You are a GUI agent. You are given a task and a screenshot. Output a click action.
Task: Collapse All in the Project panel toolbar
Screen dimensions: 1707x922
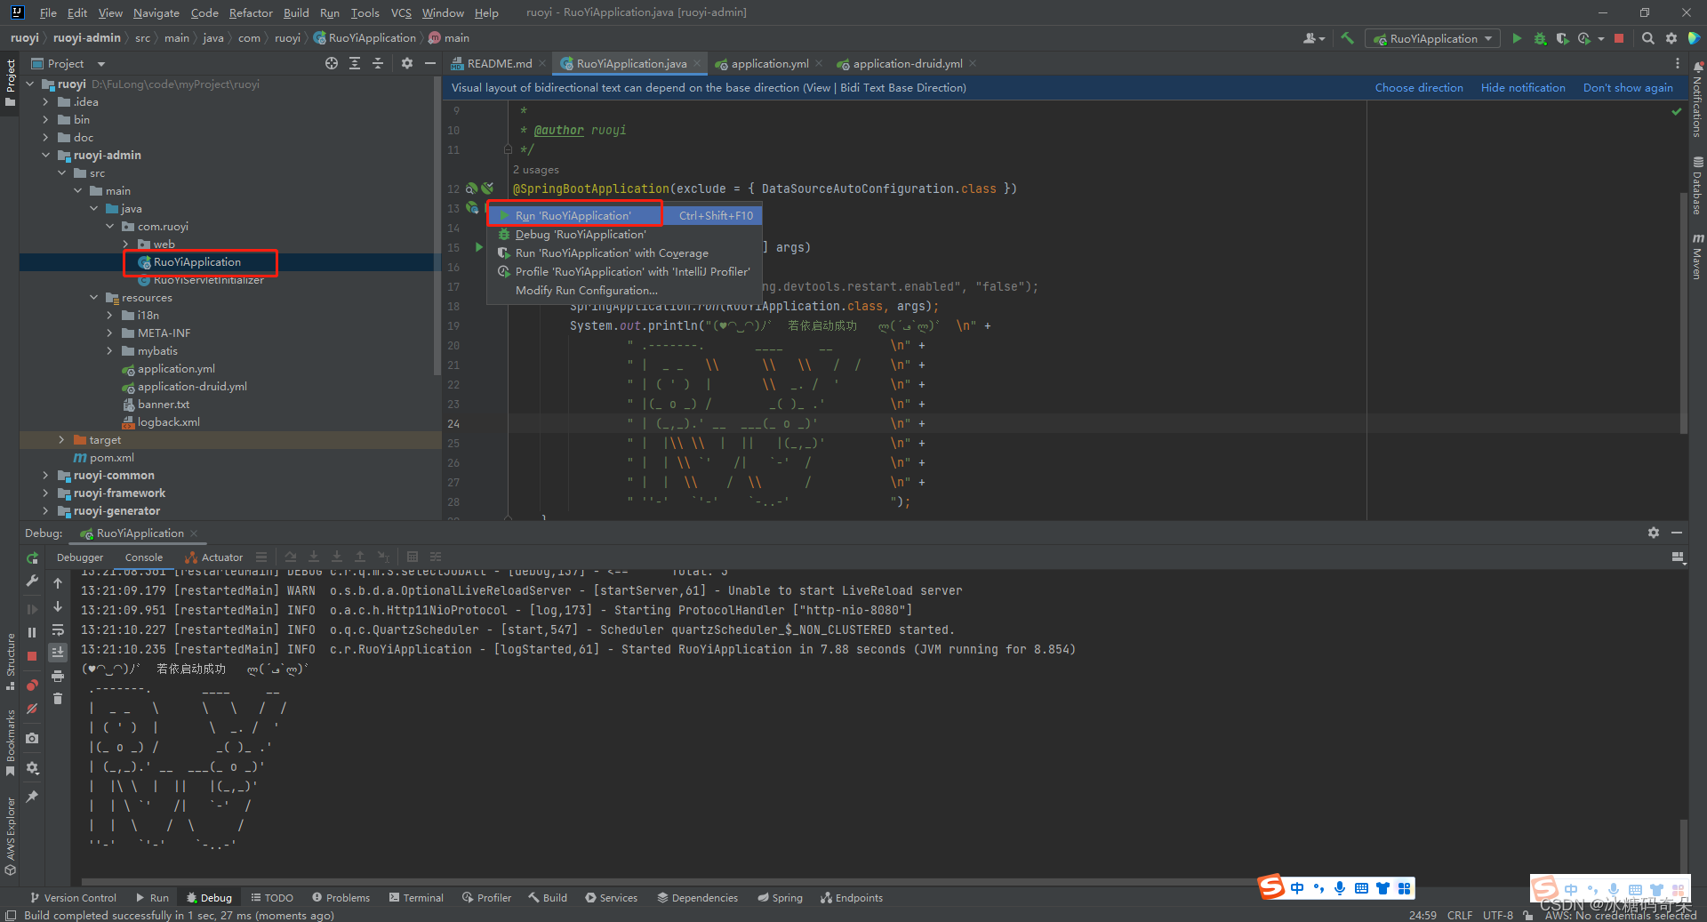click(x=378, y=63)
